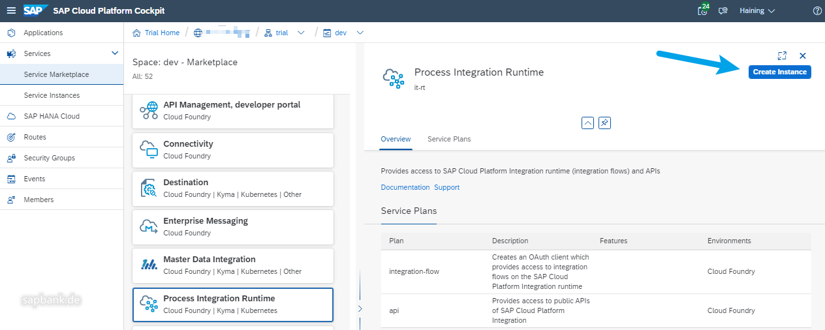Image resolution: width=825 pixels, height=330 pixels.
Task: Click the Members sidebar icon
Action: [x=11, y=200]
